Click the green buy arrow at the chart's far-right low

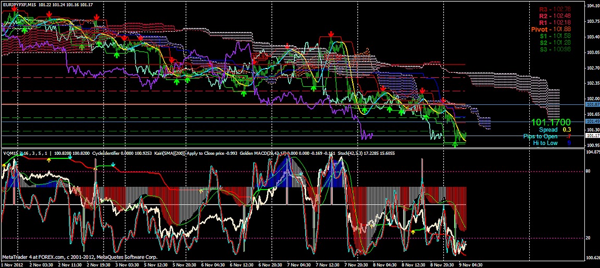[455, 144]
